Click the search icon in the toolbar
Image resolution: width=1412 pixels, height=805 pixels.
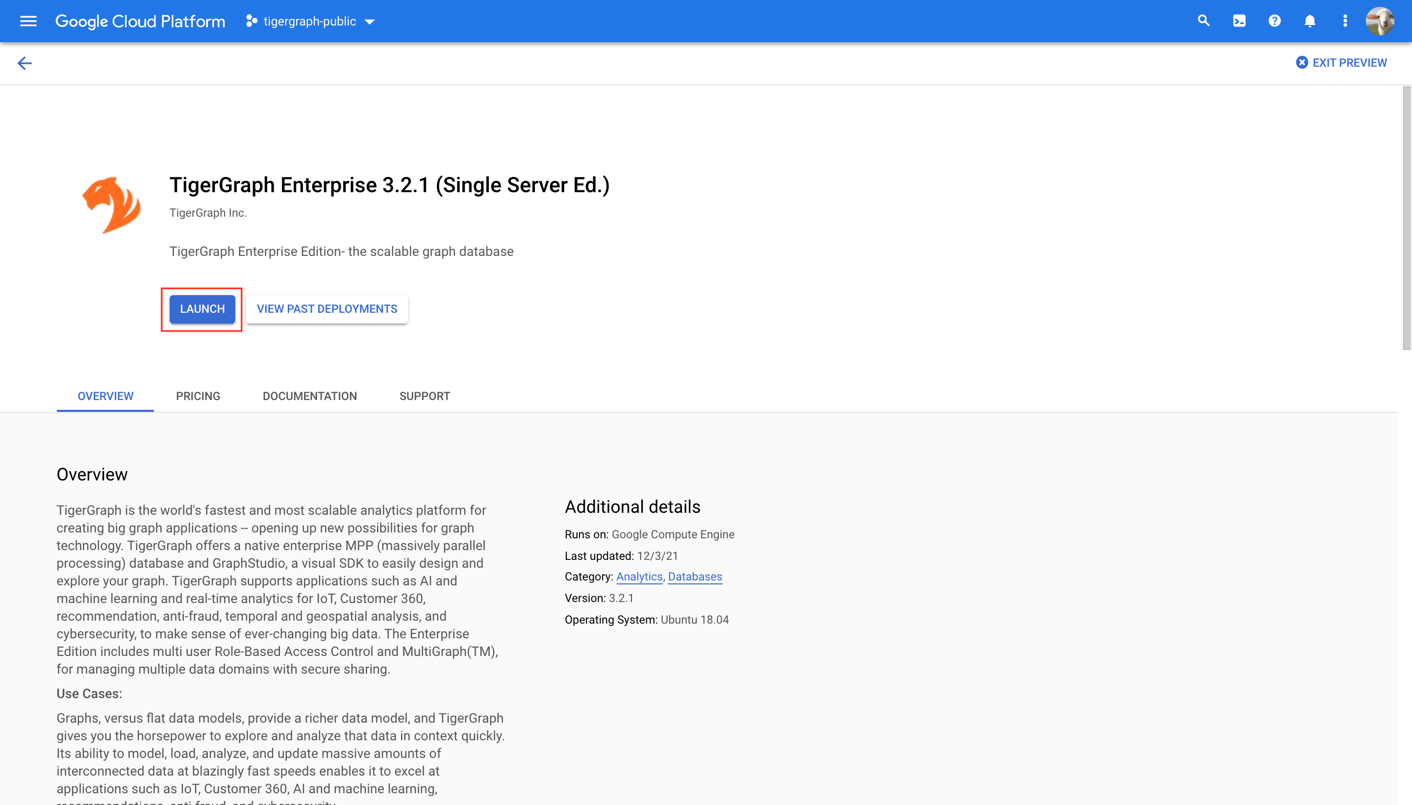click(x=1206, y=22)
